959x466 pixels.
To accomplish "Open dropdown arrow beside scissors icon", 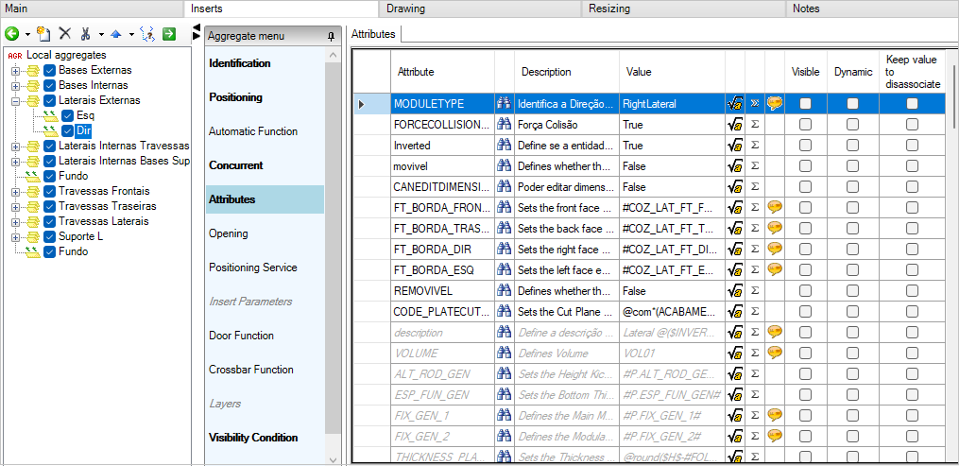I will click(x=101, y=34).
